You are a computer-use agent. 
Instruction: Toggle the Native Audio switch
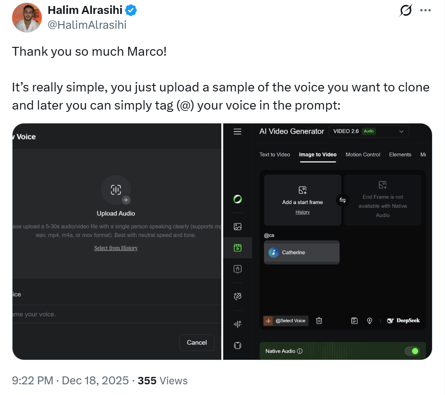click(x=412, y=351)
